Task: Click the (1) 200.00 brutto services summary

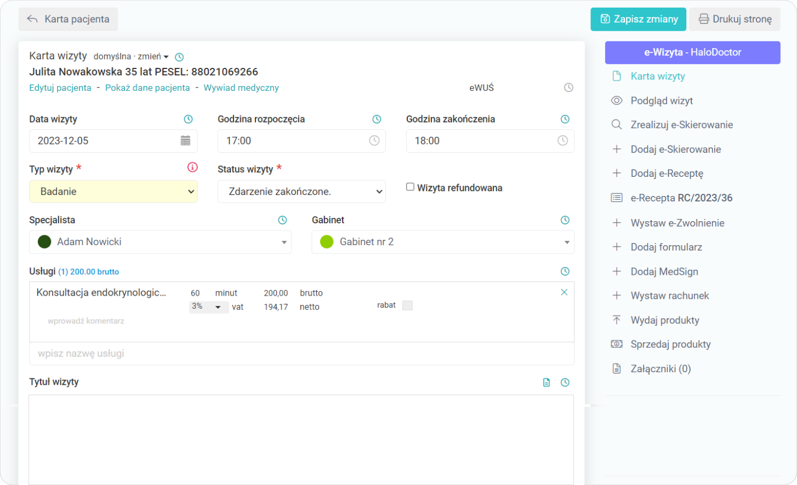Action: coord(89,272)
